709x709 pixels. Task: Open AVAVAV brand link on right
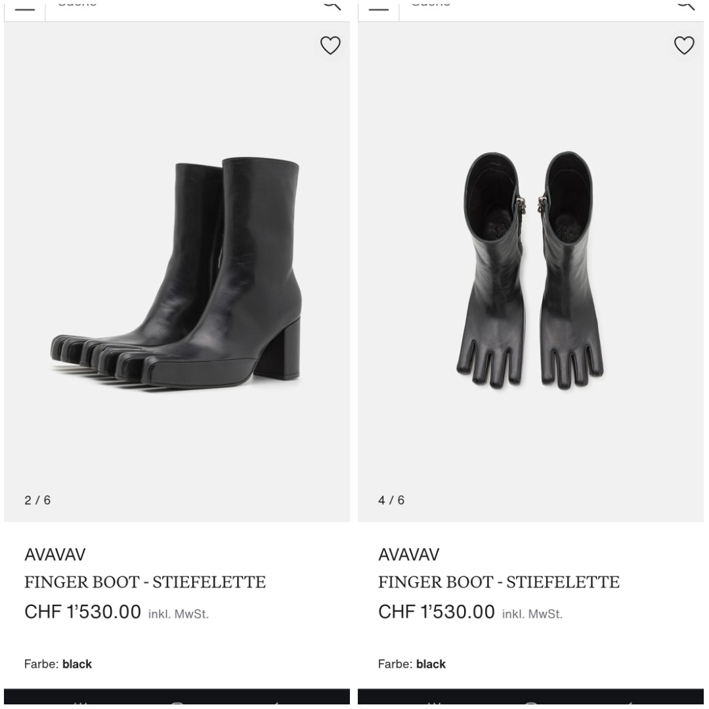click(x=408, y=554)
